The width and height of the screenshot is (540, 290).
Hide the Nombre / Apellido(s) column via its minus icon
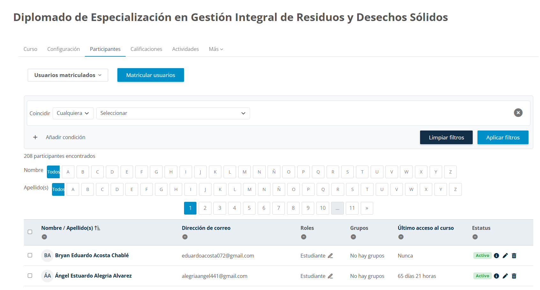click(x=44, y=237)
